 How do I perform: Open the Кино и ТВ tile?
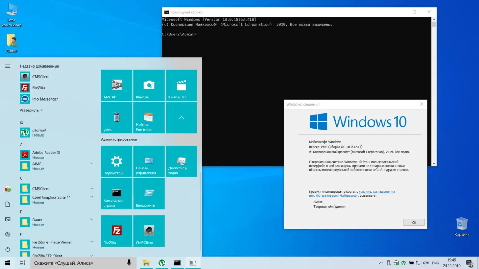click(181, 85)
